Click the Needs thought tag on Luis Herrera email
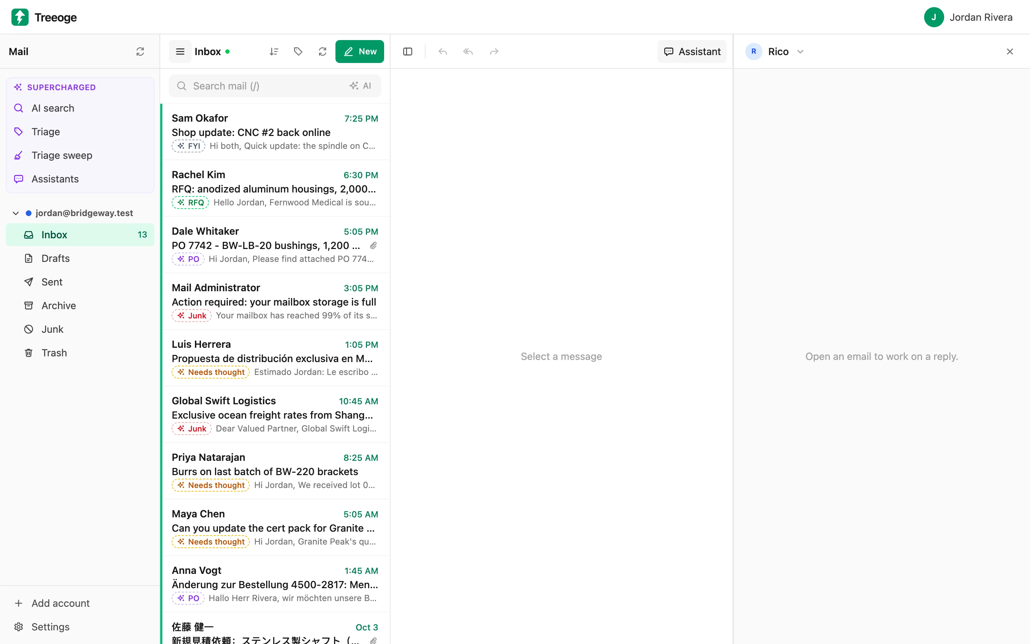This screenshot has width=1030, height=644. (x=211, y=372)
